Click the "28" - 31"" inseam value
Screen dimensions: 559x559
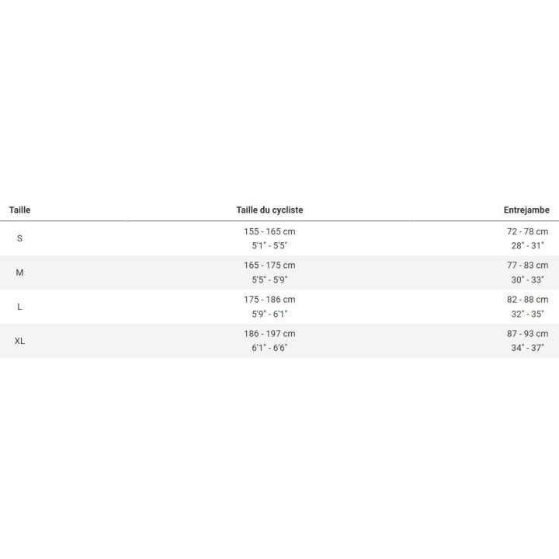tap(527, 245)
